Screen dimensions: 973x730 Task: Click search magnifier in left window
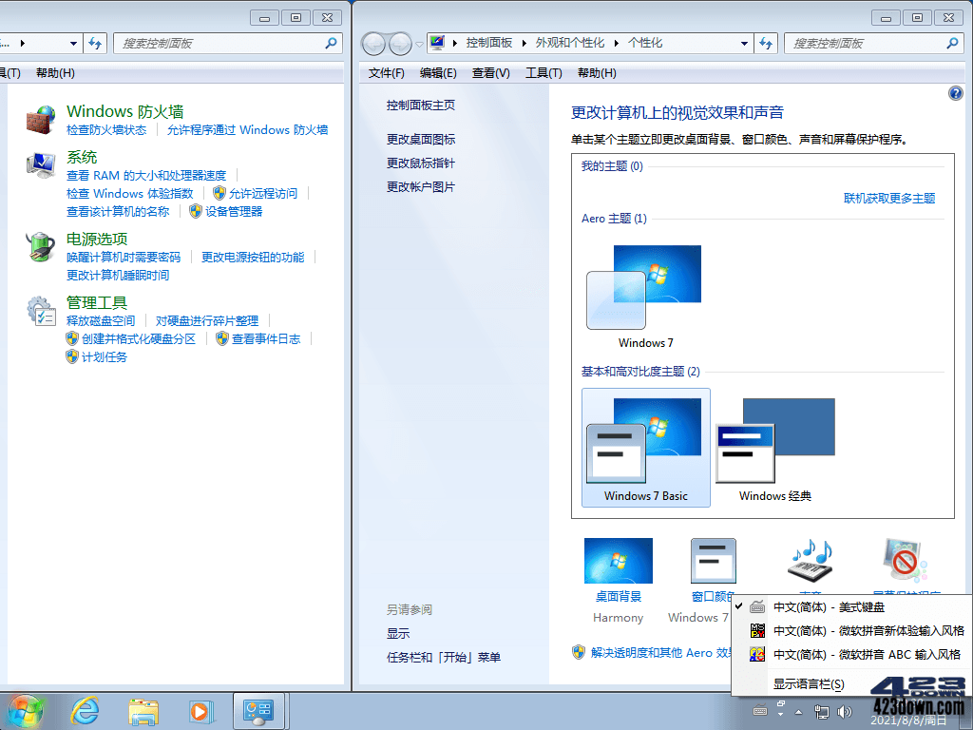(332, 43)
